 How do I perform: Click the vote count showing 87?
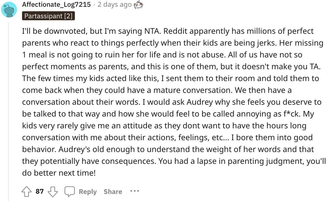tap(40, 192)
